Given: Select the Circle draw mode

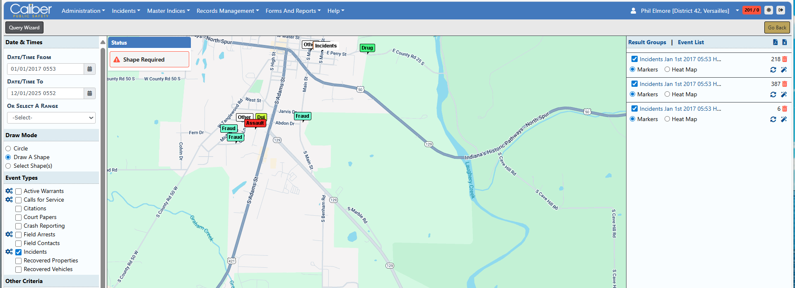Looking at the screenshot, I should 8,149.
